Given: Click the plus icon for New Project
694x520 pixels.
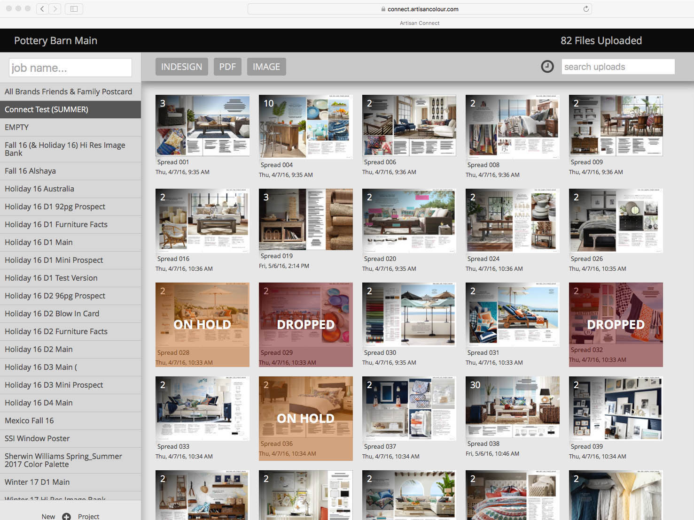Looking at the screenshot, I should 66,516.
